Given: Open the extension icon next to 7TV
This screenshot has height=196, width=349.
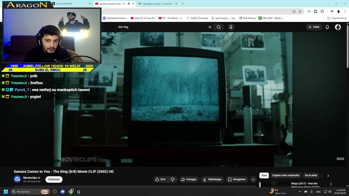Looking at the screenshot, I should click(x=315, y=11).
